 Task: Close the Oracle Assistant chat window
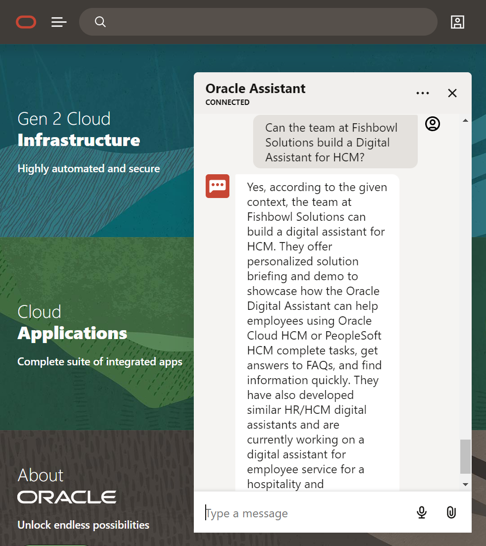point(452,93)
